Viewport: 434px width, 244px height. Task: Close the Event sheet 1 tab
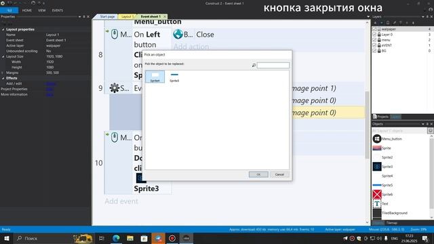165,16
